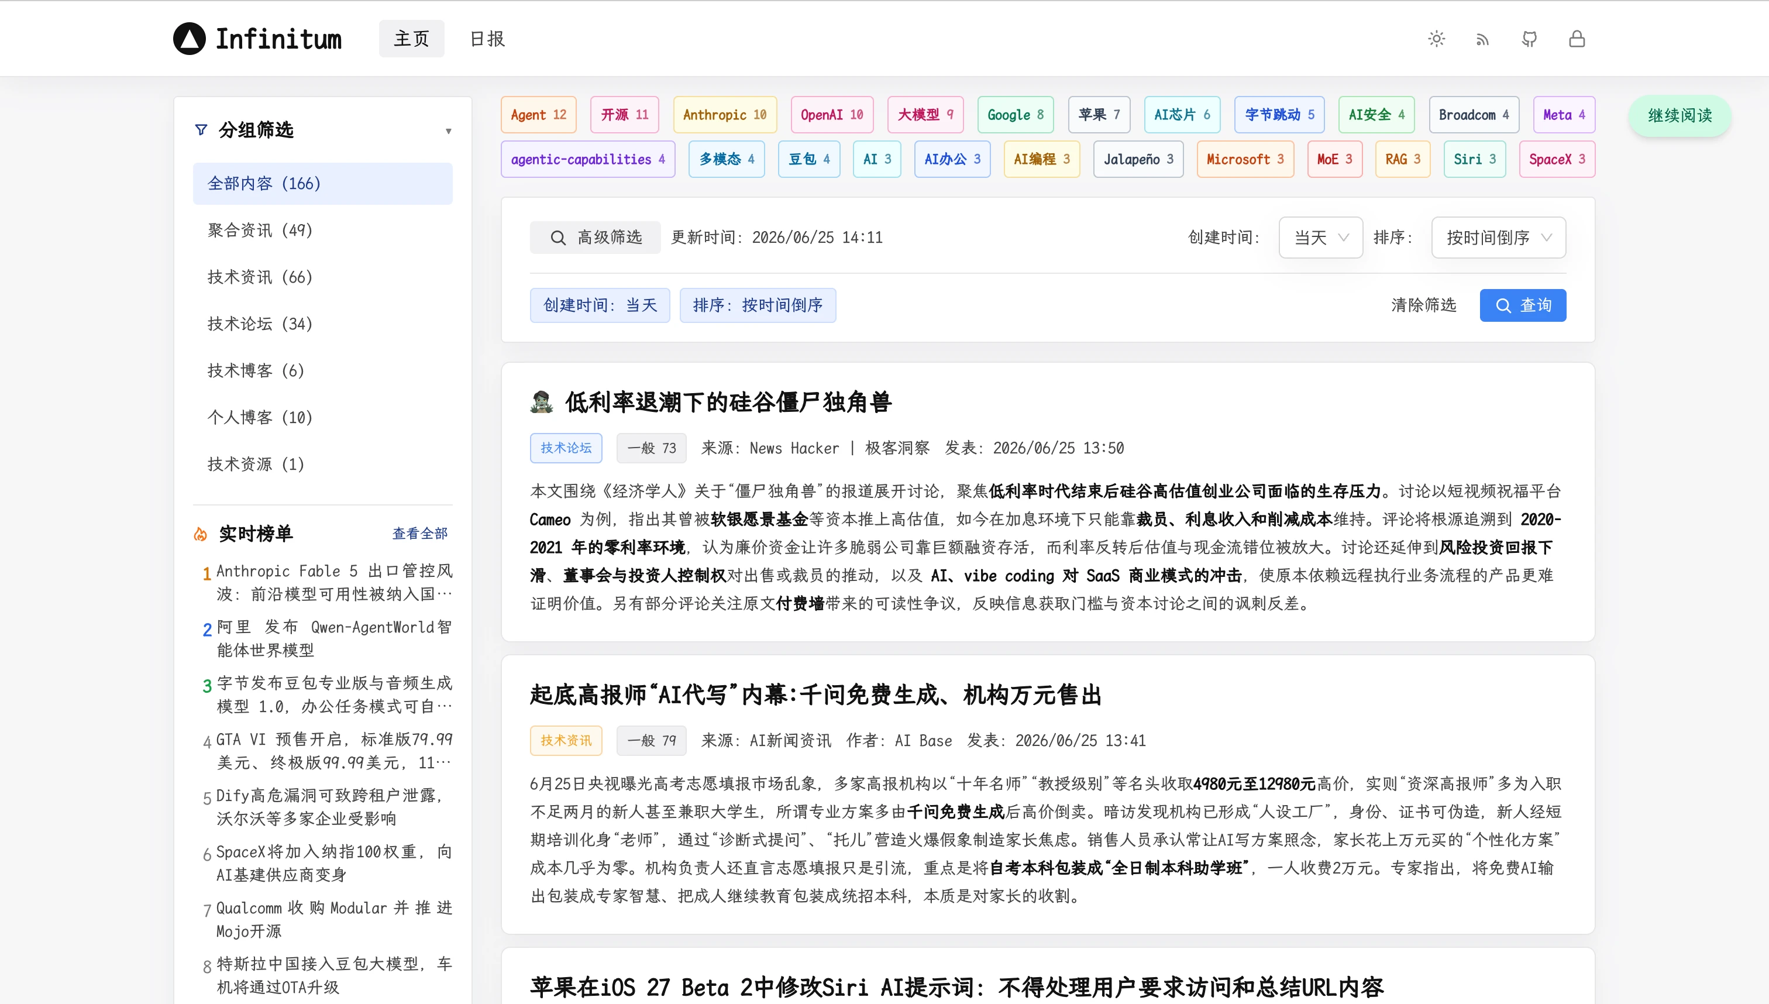The width and height of the screenshot is (1769, 1004).
Task: Open ranking item GTA VI 预售开启
Action: [x=335, y=751]
